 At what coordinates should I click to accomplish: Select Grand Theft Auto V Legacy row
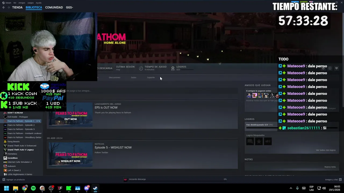point(22,150)
